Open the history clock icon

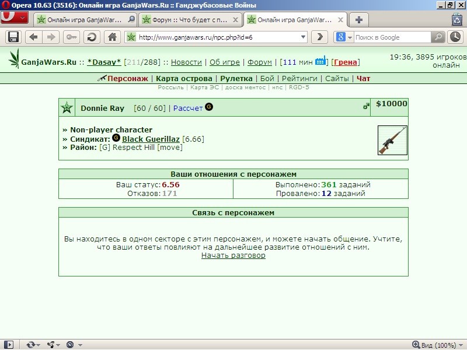pyautogui.click(x=455, y=37)
